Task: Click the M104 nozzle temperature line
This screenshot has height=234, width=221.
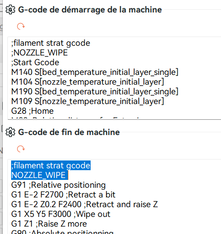Action: pos(87,82)
